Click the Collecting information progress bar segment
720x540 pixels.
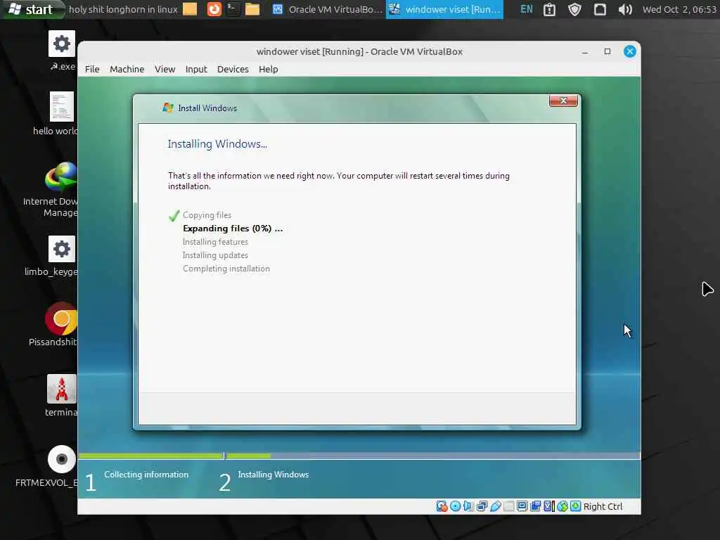point(151,456)
